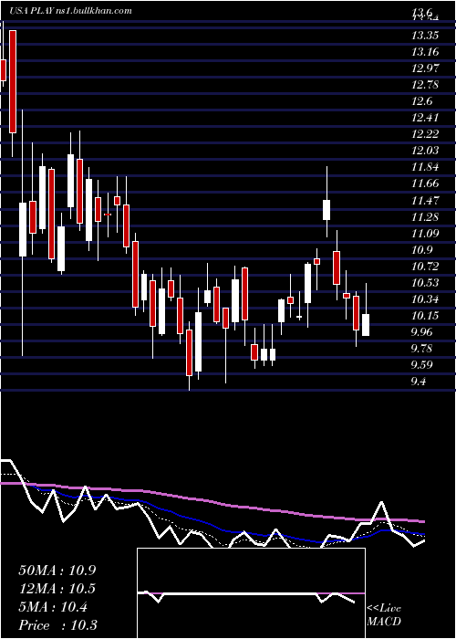Click the 10.72 price axis label

425,267
